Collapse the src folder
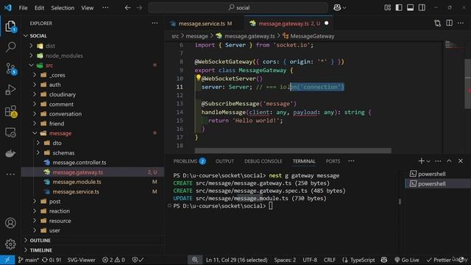 point(31,66)
